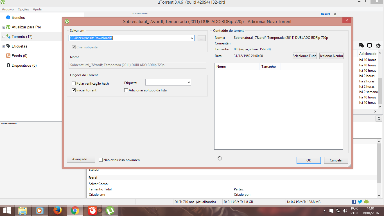Toggle the Criar subpasta checkbox
This screenshot has height=216, width=384.
[74, 47]
